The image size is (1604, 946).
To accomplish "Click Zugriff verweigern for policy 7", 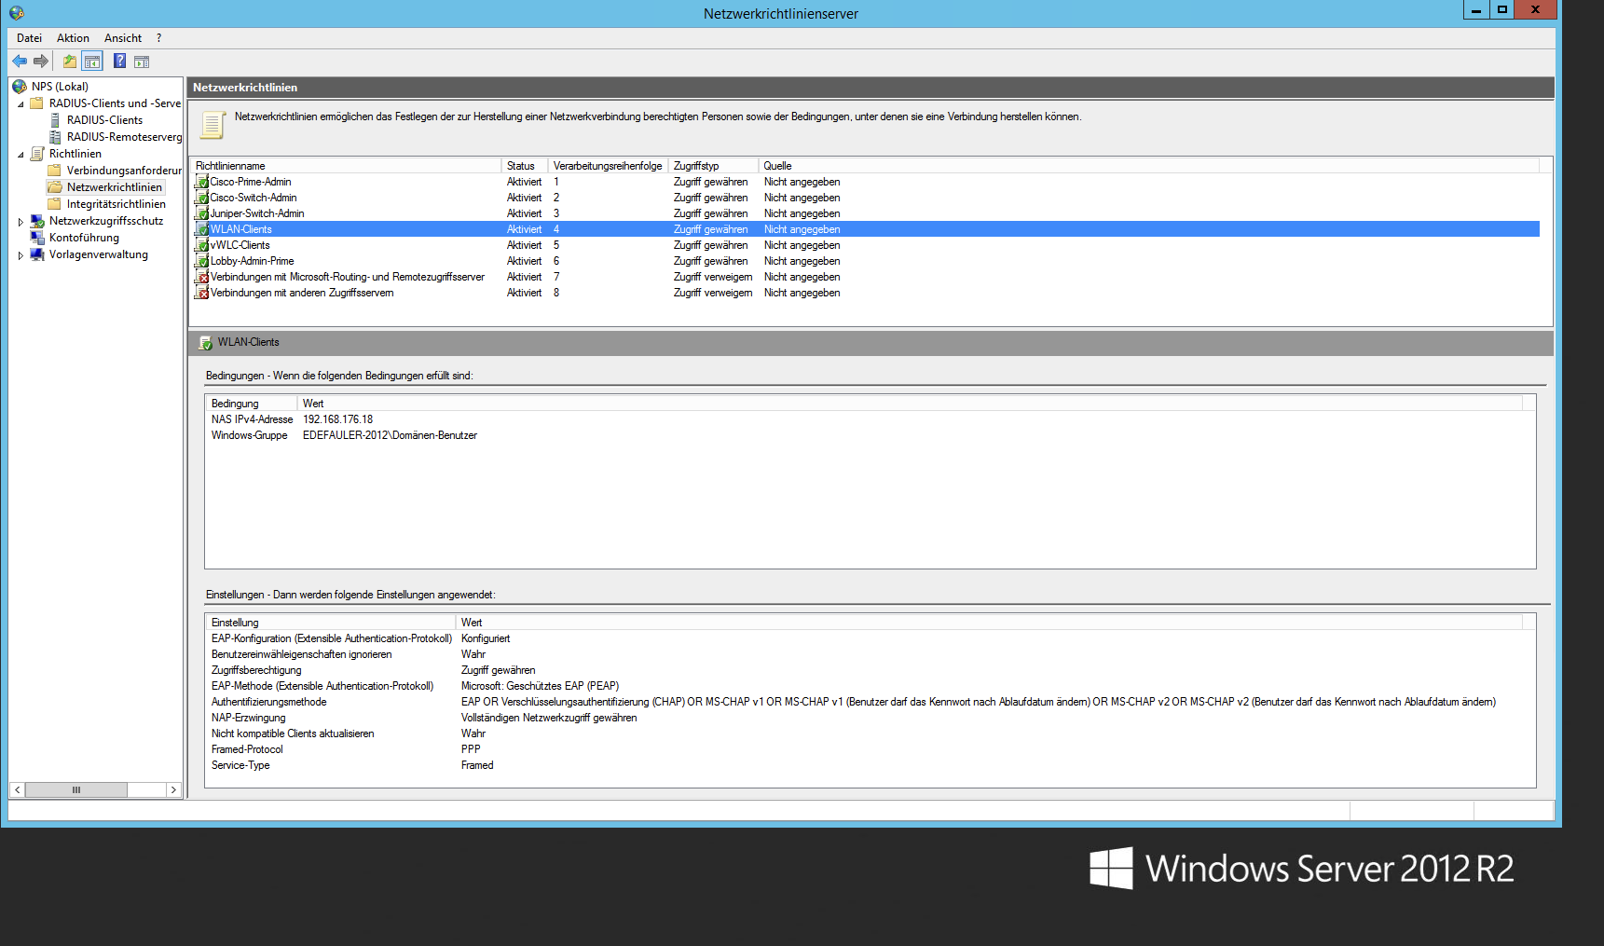I will 713,277.
